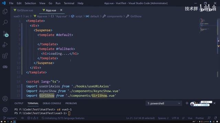Change the LF end-of-line setting
The width and height of the screenshot is (220, 123).
(x=183, y=118)
